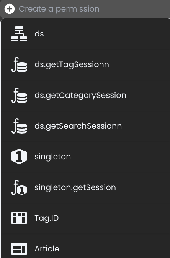Click the function icon beside ds.getSearchSessionn

point(19,126)
